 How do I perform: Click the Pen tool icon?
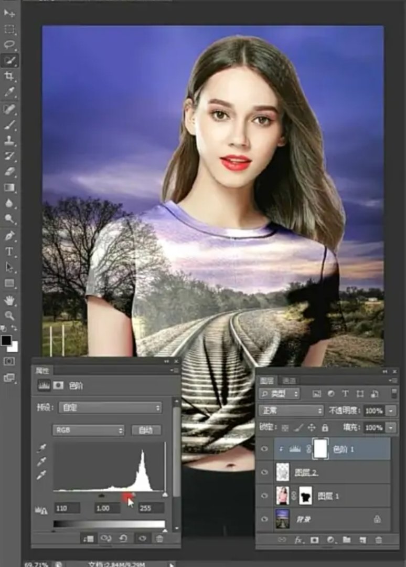(9, 235)
